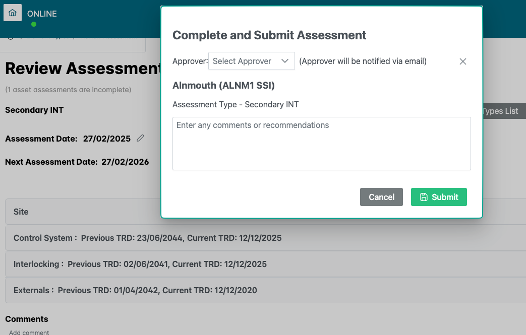Click the ONLINE status label
Image resolution: width=526 pixels, height=335 pixels.
[x=42, y=14]
